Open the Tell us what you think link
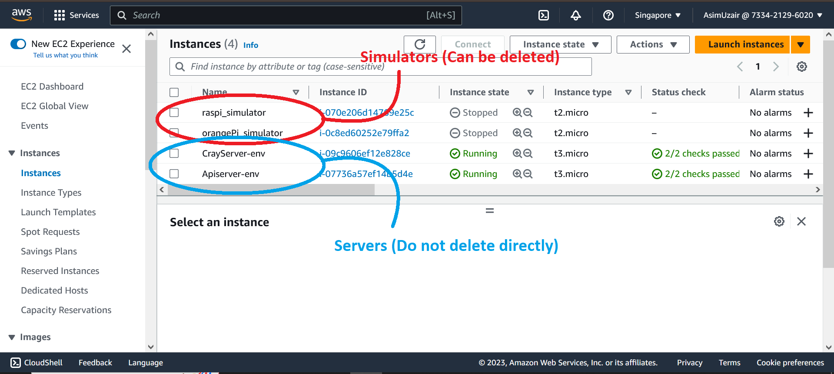The height and width of the screenshot is (374, 834). click(66, 55)
